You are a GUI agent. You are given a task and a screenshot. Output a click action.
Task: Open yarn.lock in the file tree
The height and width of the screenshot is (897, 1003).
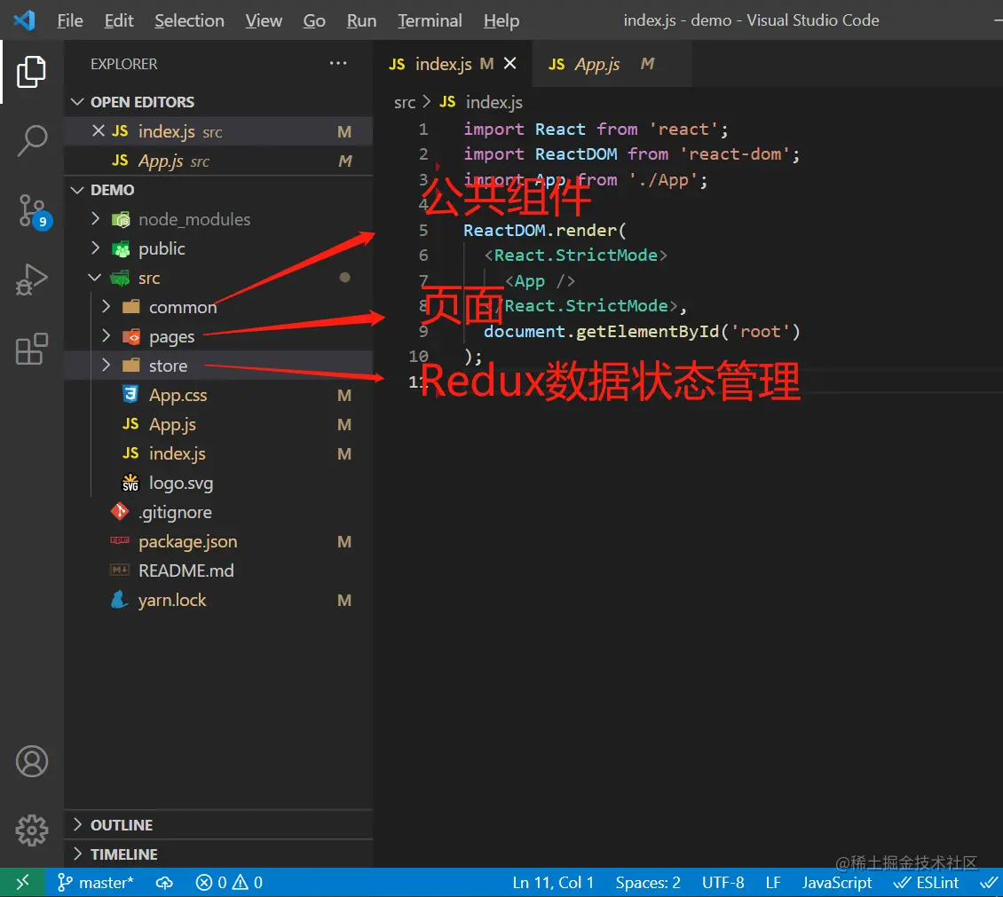[x=218, y=601]
